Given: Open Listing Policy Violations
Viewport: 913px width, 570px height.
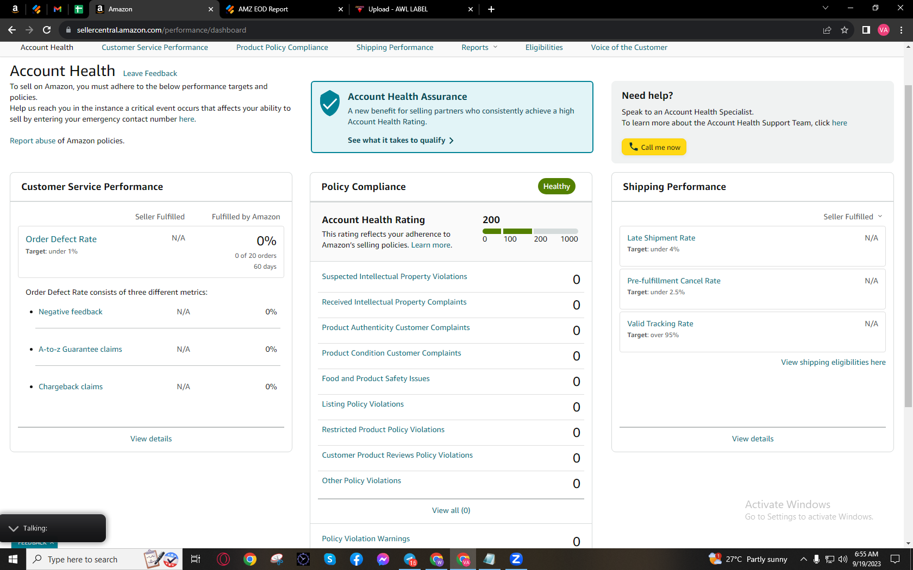Looking at the screenshot, I should (x=363, y=404).
